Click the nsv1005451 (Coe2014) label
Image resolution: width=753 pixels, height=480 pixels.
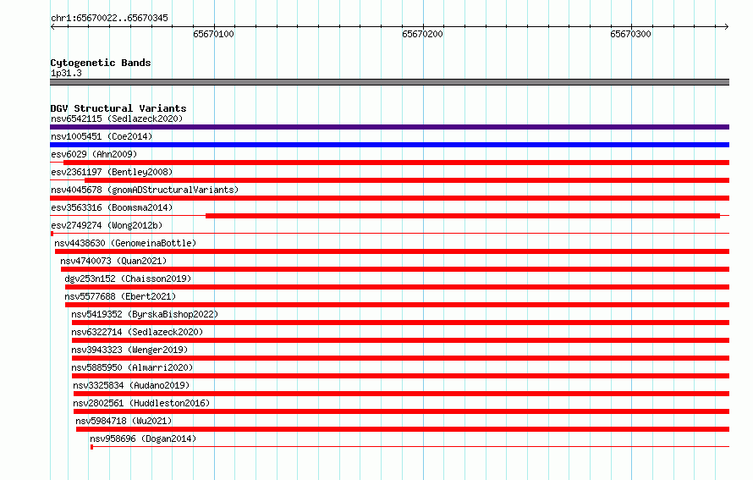[102, 136]
